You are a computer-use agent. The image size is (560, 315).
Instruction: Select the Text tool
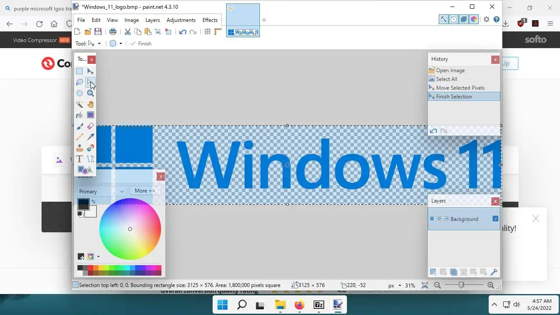pyautogui.click(x=79, y=159)
